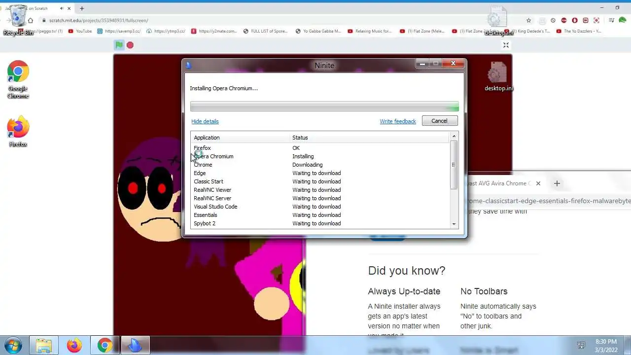
Task: Open the media control music-note icon
Action: [x=611, y=20]
